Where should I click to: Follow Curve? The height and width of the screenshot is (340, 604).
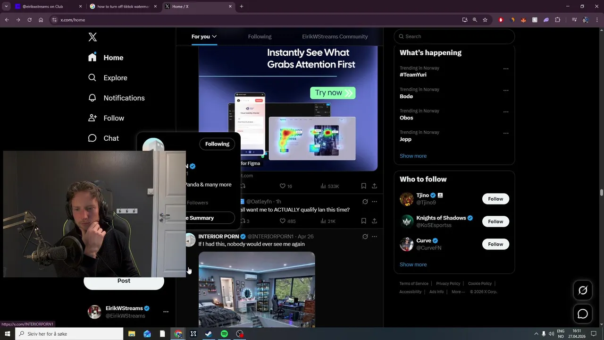495,244
